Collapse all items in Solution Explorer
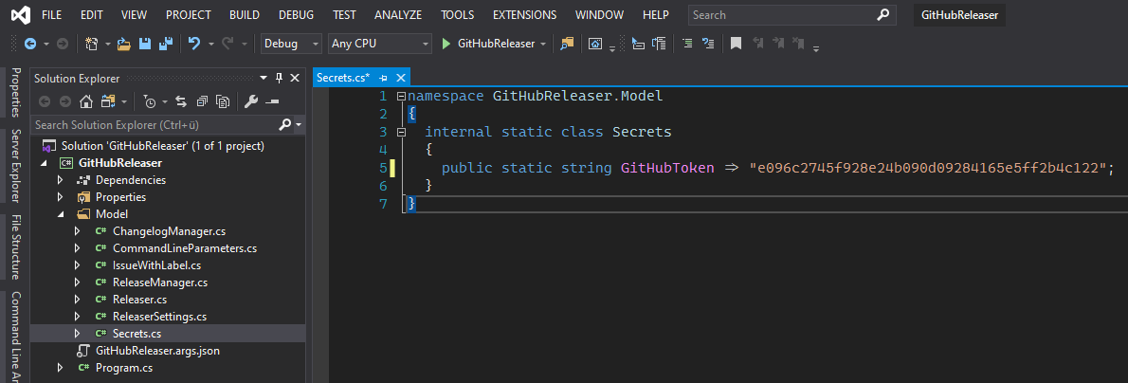Image resolution: width=1128 pixels, height=383 pixels. [202, 101]
